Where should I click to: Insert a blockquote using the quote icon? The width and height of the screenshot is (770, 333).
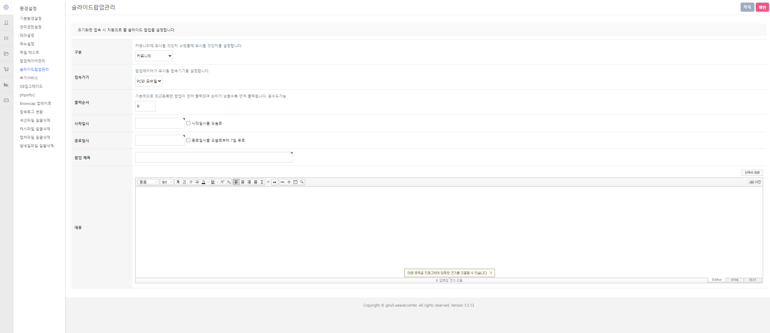(275, 182)
